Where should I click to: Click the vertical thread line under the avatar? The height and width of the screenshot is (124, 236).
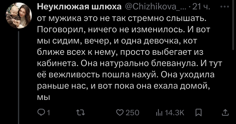[19, 78]
